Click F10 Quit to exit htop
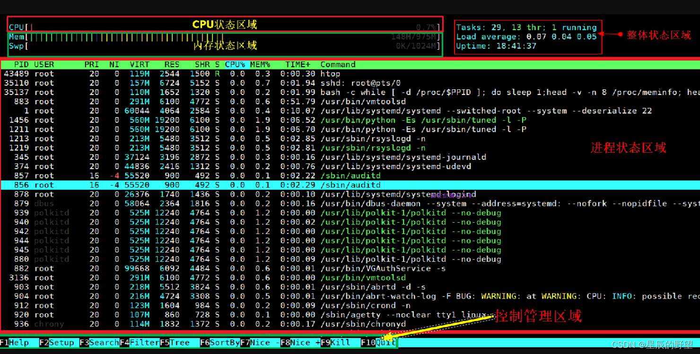700x354 pixels. pyautogui.click(x=379, y=343)
